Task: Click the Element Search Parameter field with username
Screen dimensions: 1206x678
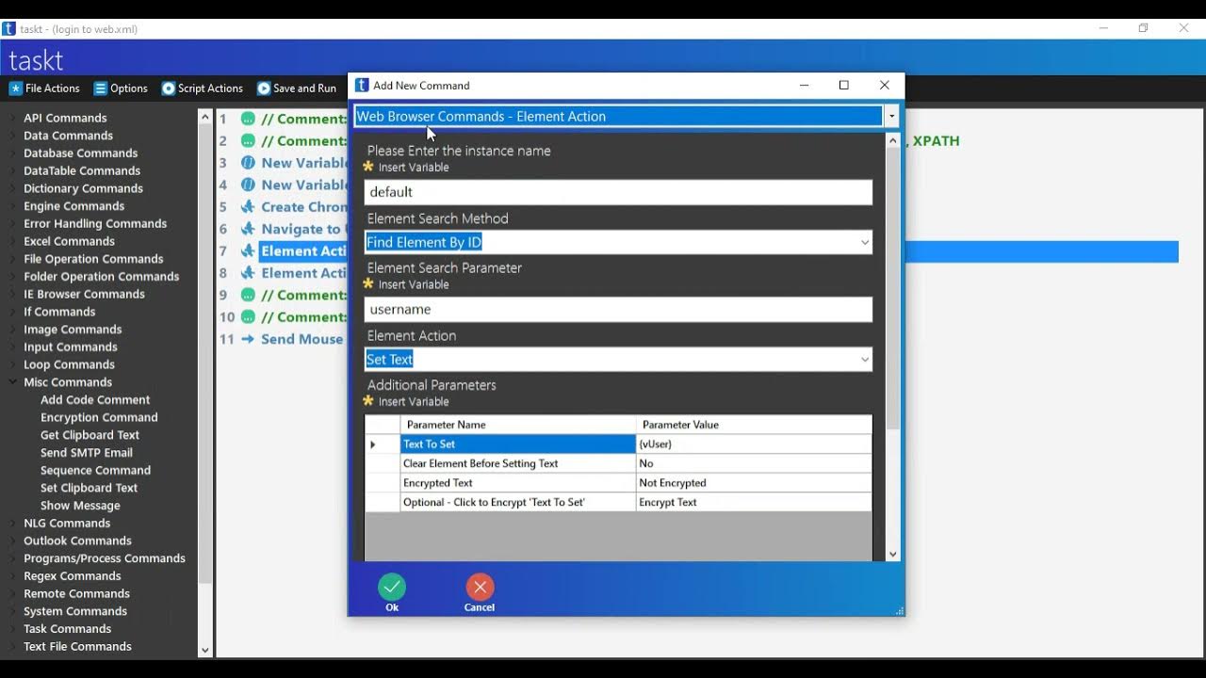Action: click(x=618, y=310)
